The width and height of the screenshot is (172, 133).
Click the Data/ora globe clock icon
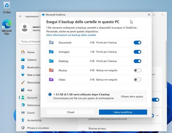pos(23,105)
